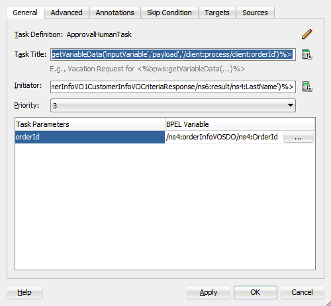Click the BPEL Variable path cell
This screenshot has height=306, width=331.
(222, 137)
